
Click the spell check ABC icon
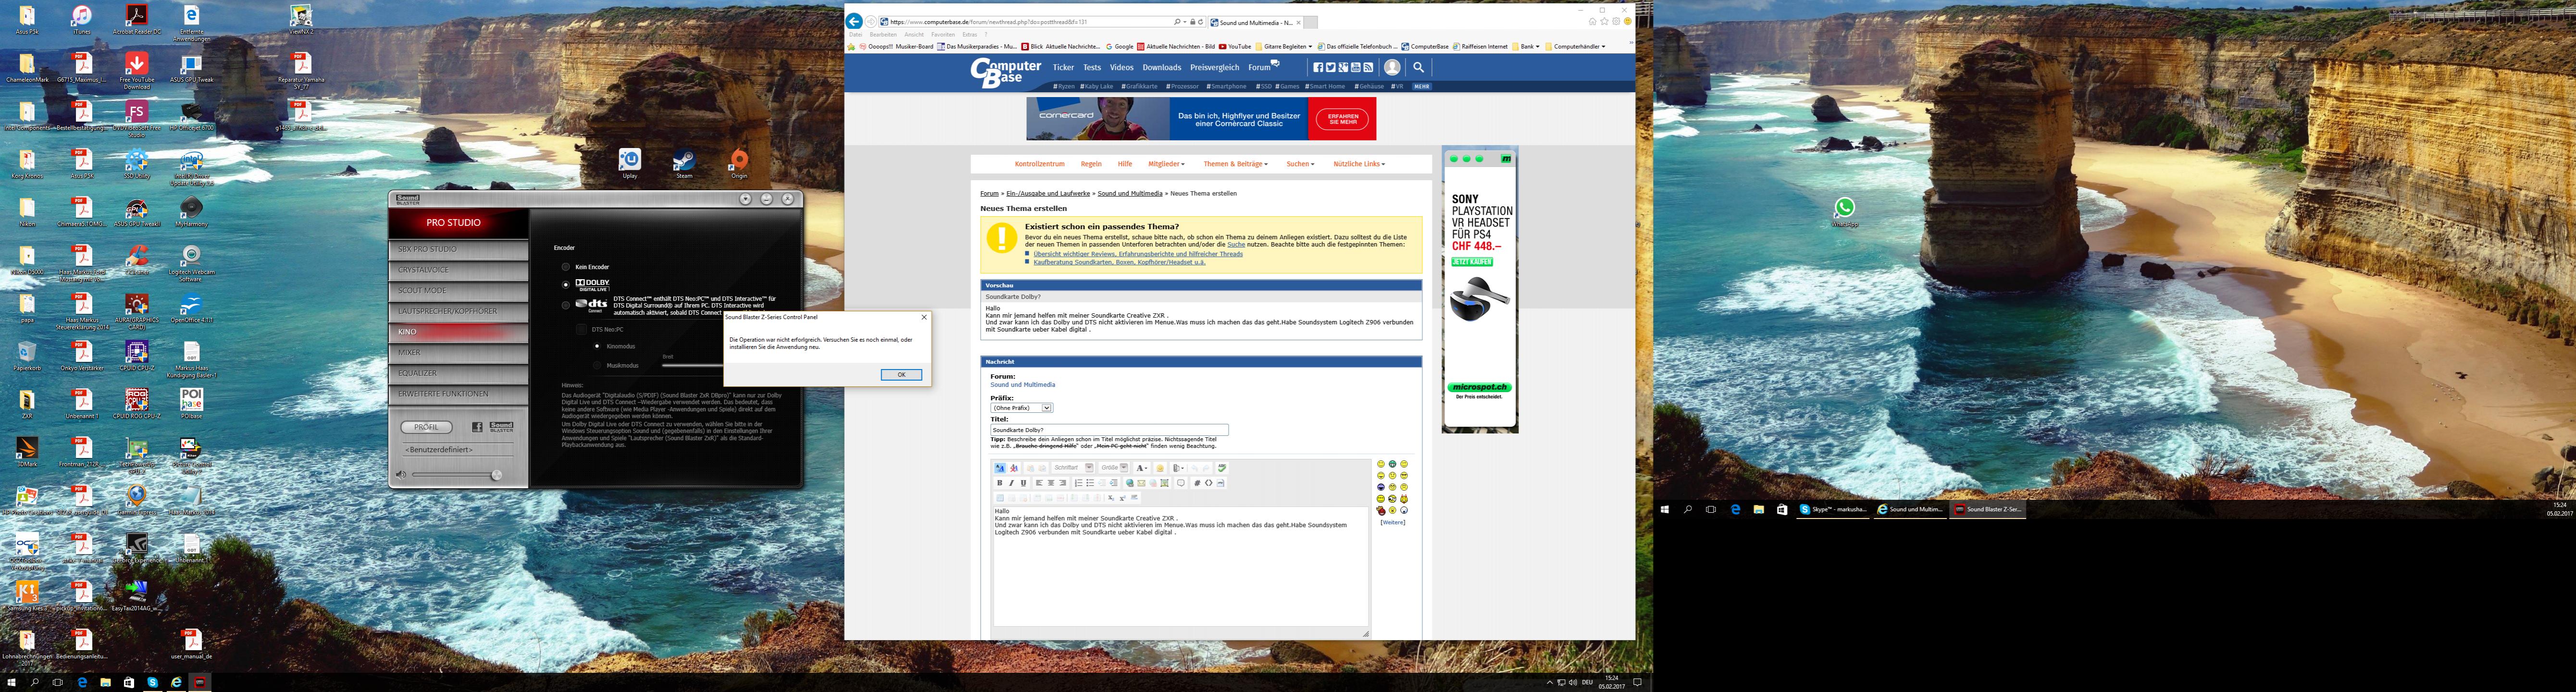(x=1222, y=467)
